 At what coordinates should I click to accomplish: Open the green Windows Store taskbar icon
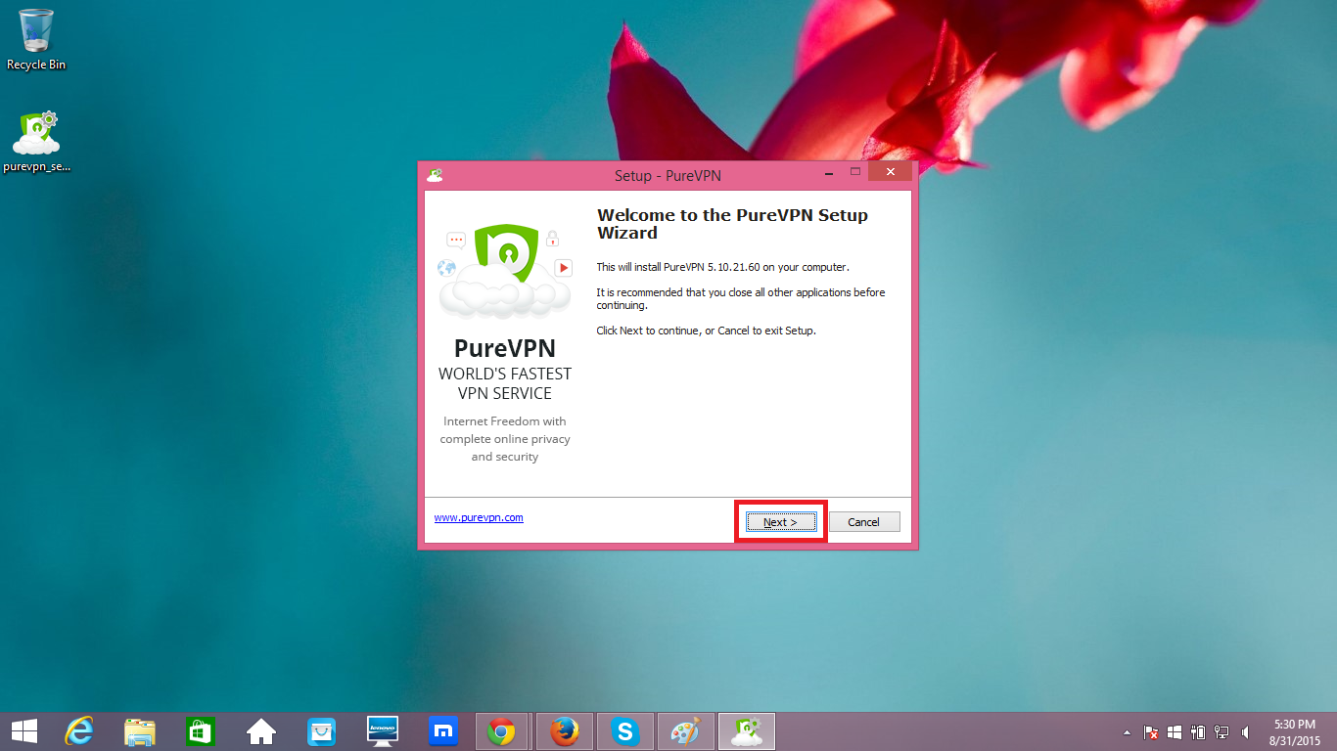[201, 731]
